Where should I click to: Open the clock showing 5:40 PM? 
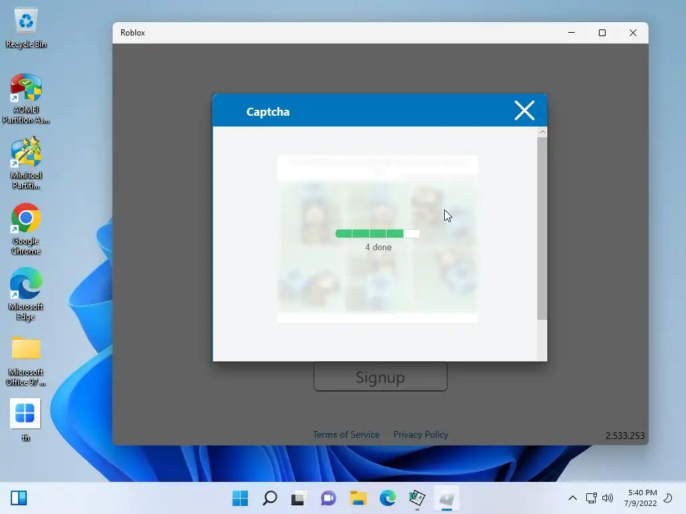[x=640, y=498]
